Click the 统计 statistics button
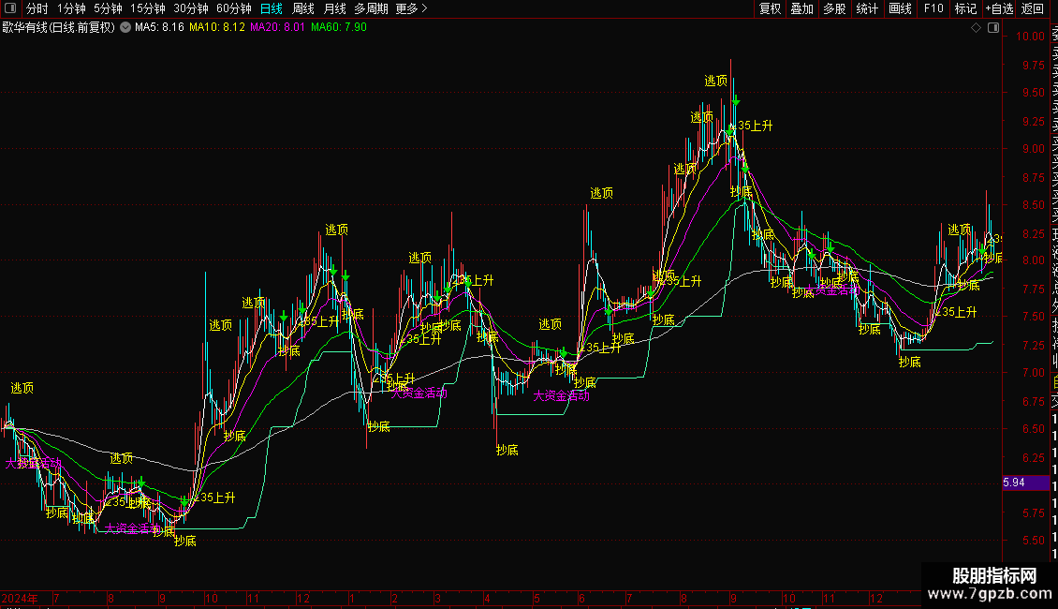This screenshot has width=1058, height=609. (867, 8)
